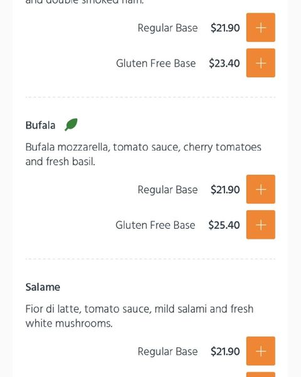Screen dimensions: 301x377
Task: Select the Salame Fior di latte description
Action: tap(139, 316)
